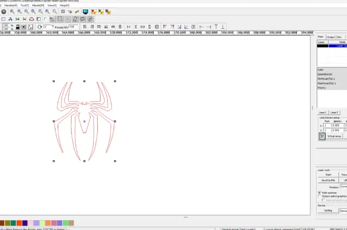The width and height of the screenshot is (347, 230).
Task: Click the red cloud-shaped icon
Action: pyautogui.click(x=31, y=19)
